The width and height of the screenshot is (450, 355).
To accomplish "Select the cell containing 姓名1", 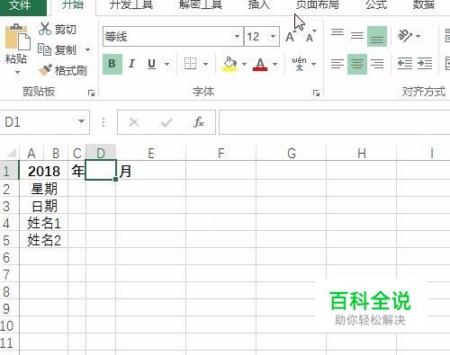I will point(44,223).
